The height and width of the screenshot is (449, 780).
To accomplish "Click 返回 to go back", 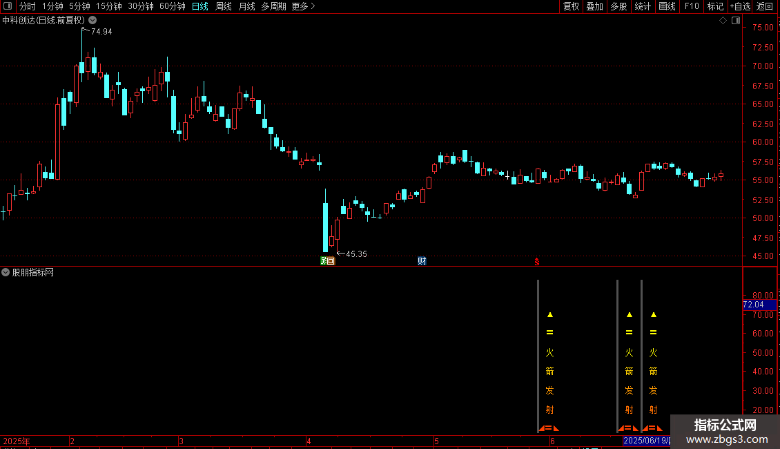I will (765, 6).
